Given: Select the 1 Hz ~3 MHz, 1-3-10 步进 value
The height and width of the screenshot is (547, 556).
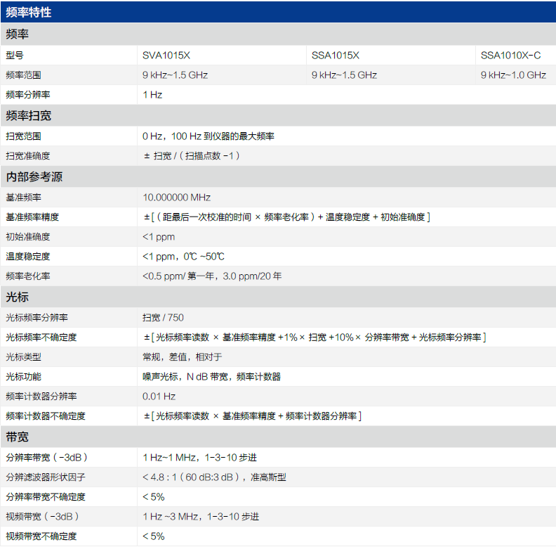Looking at the screenshot, I should (x=201, y=517).
